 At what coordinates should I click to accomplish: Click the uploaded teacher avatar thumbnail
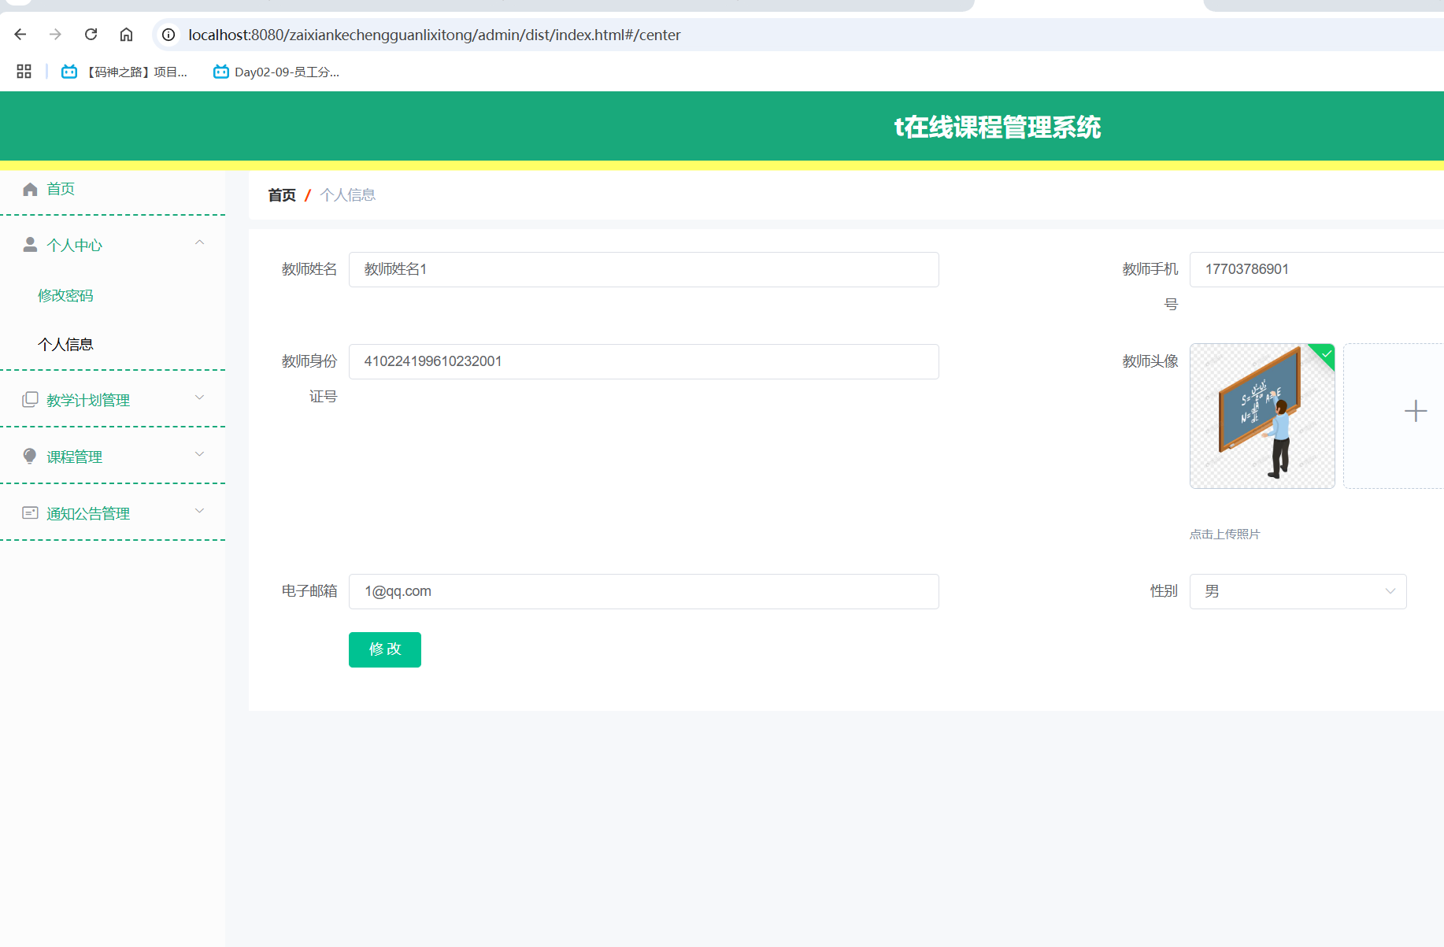[1262, 416]
